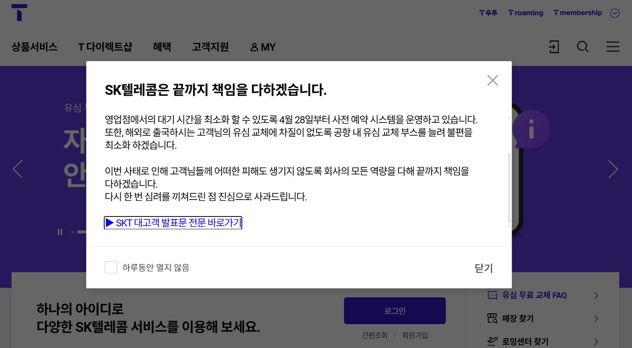Open the site search with the magnifying glass icon
The width and height of the screenshot is (632, 348).
(583, 47)
